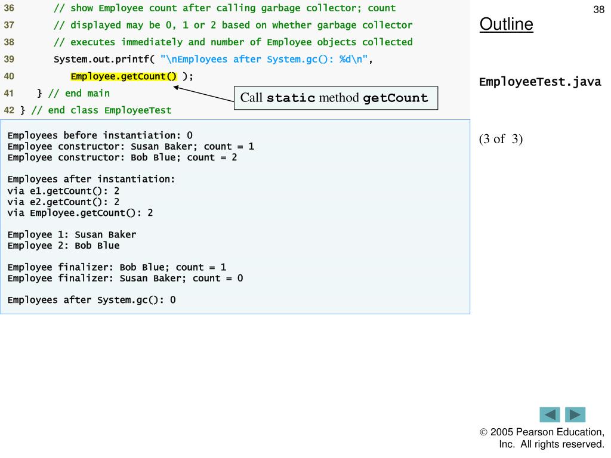Screen dimensions: 611x458
Task: Click the comment on code line 36
Action: coord(224,8)
